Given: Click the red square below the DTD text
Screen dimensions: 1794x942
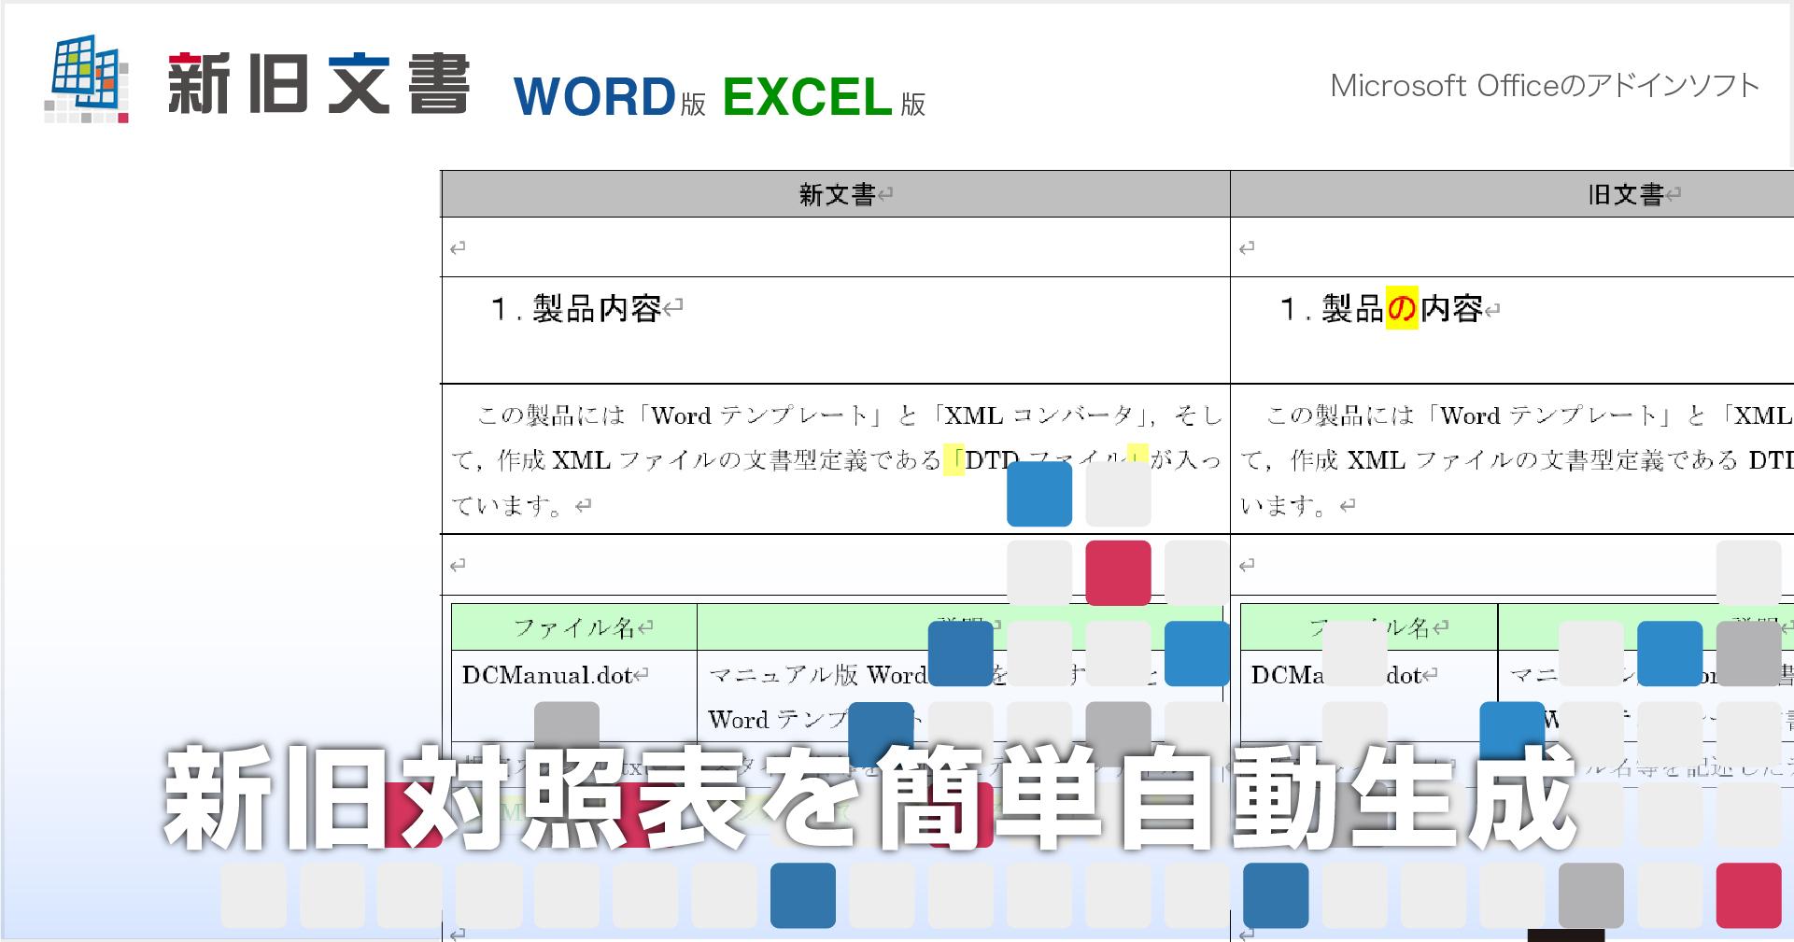Looking at the screenshot, I should [1118, 572].
